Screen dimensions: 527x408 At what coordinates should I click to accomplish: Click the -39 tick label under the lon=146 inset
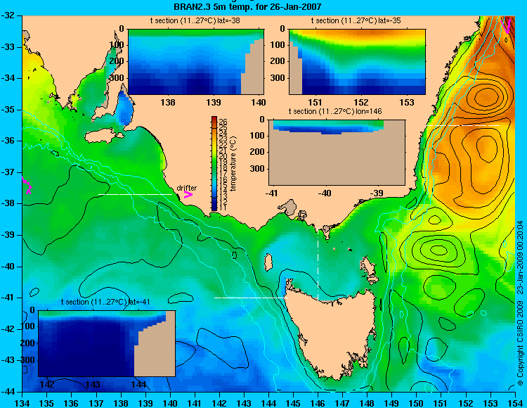[x=376, y=193]
